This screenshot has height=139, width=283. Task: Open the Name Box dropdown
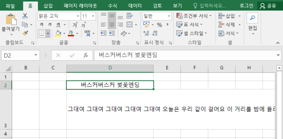click(x=36, y=55)
